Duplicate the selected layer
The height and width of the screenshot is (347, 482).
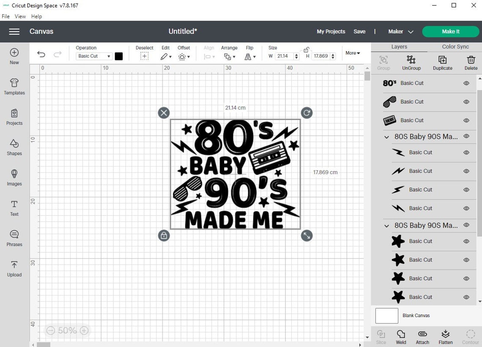[442, 63]
